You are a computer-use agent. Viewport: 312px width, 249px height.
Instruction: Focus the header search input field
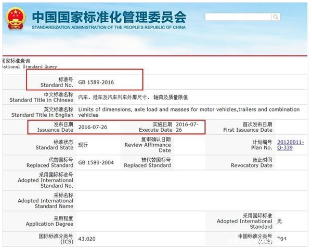(238, 17)
